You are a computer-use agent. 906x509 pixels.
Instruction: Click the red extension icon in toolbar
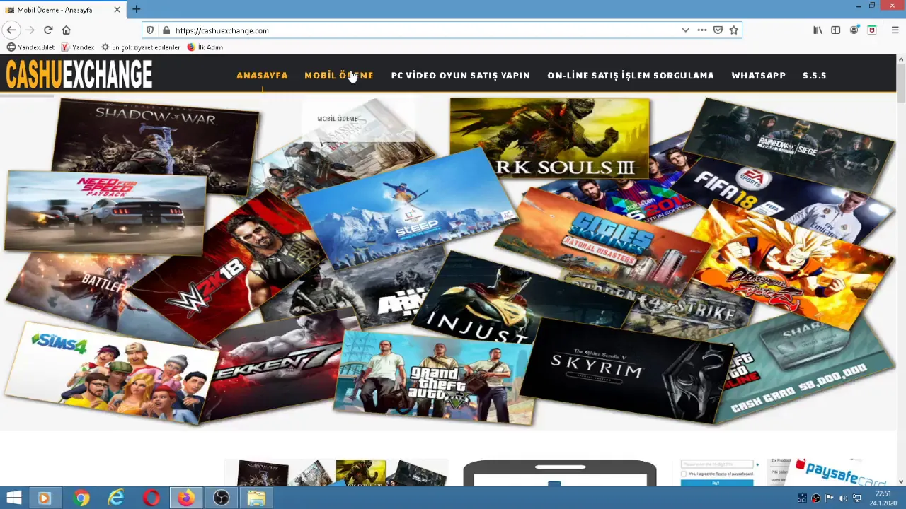[872, 30]
